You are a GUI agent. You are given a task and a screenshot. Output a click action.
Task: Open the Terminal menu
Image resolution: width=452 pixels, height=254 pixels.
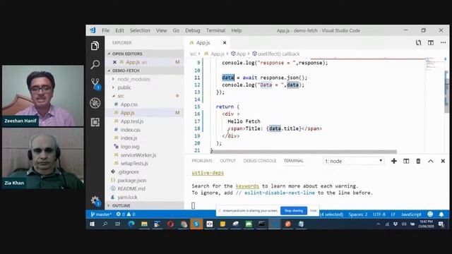tap(215, 30)
